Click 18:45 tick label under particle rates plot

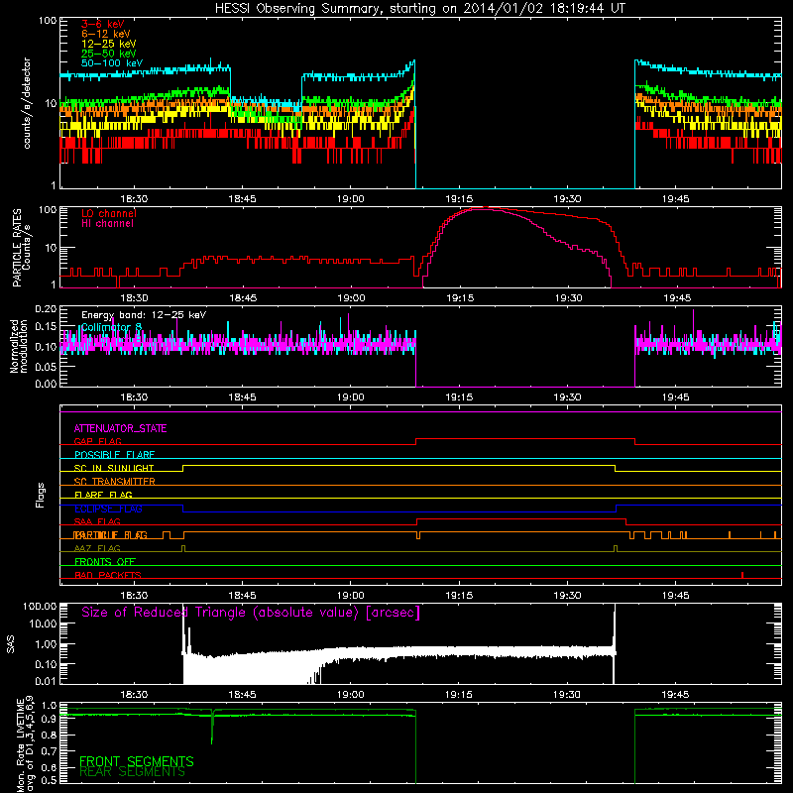coord(242,298)
